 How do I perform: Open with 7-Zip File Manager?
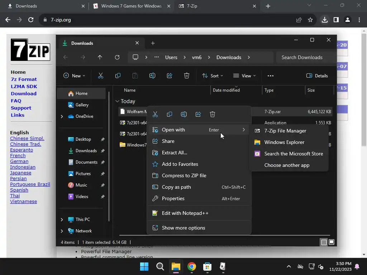click(289, 131)
